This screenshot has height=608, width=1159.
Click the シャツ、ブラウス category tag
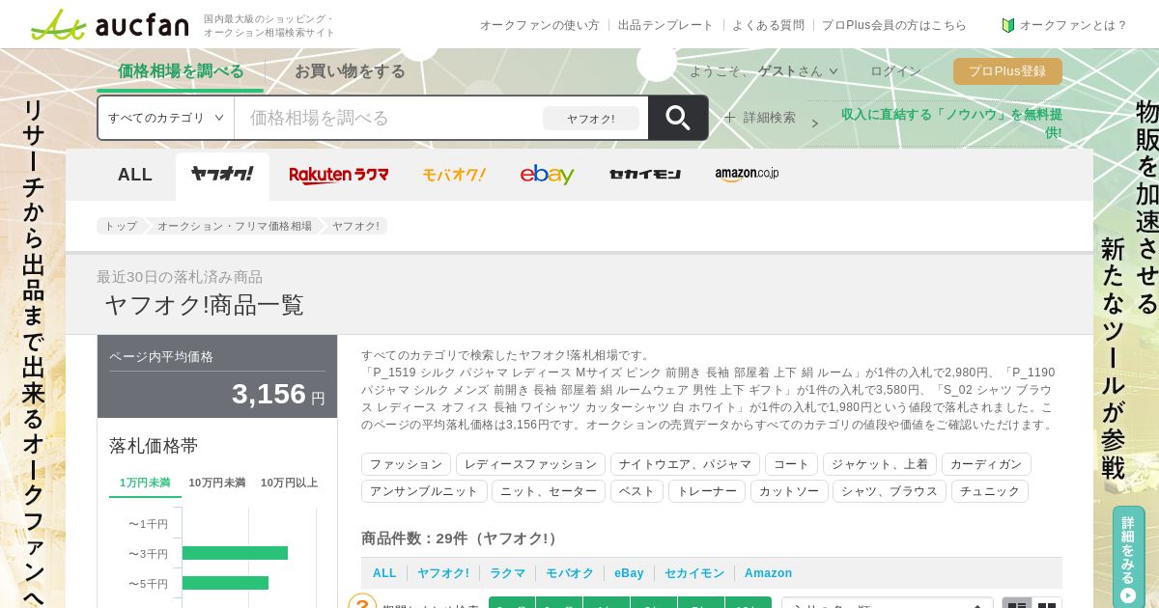click(x=890, y=491)
